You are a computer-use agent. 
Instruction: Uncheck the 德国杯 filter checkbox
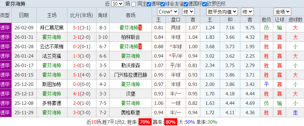186,4
